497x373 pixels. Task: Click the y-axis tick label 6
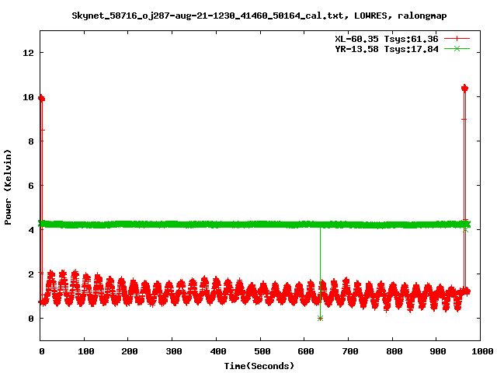point(31,186)
